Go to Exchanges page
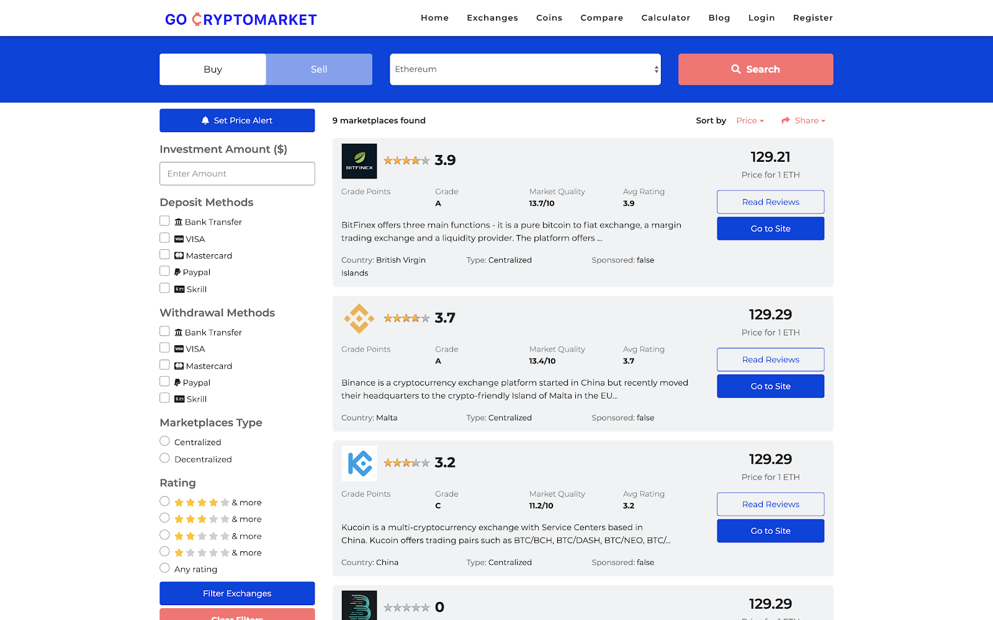The image size is (993, 620). (492, 18)
